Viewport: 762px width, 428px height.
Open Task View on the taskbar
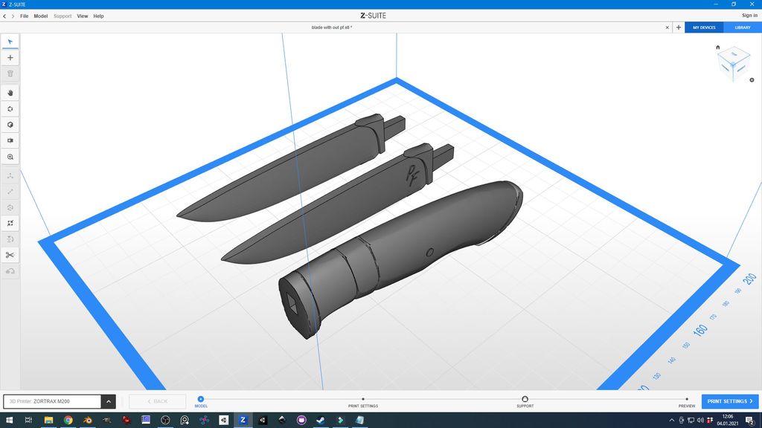(x=28, y=420)
